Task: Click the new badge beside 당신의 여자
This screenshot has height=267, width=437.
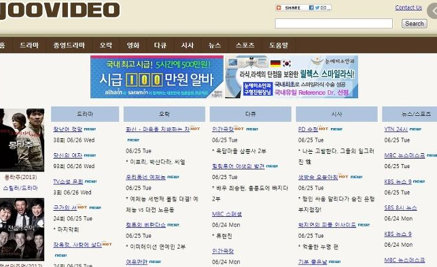Action: pyautogui.click(x=90, y=156)
